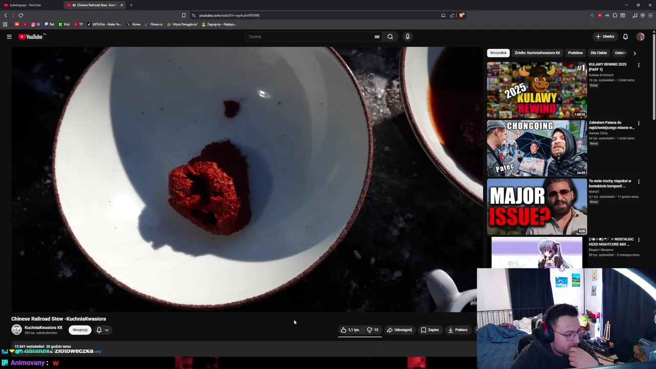
Task: Click the Kulawy Rewind 2025 title
Action: pyautogui.click(x=608, y=67)
